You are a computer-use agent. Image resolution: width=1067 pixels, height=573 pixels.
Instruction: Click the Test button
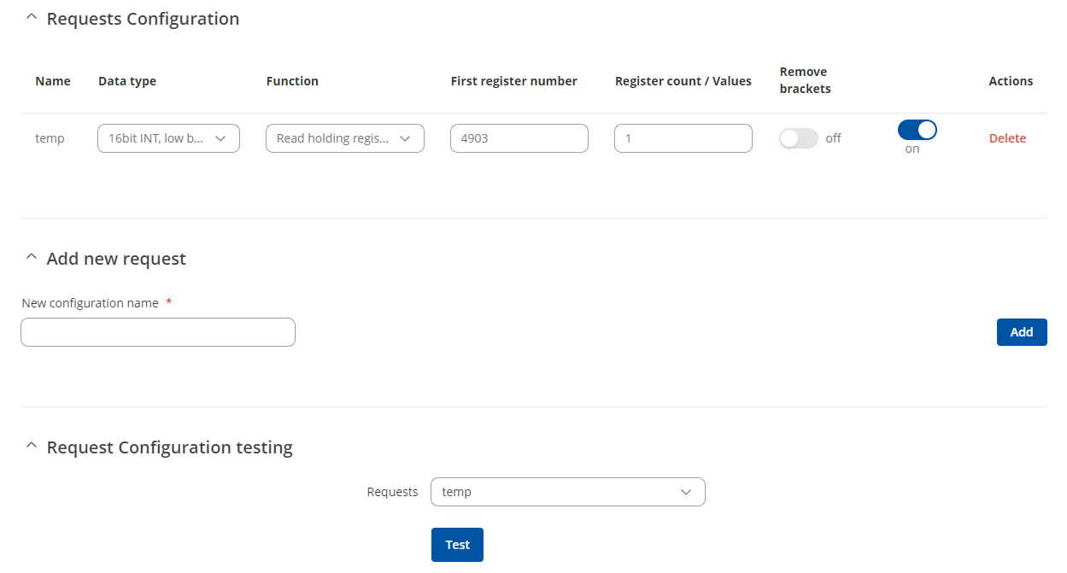(457, 545)
